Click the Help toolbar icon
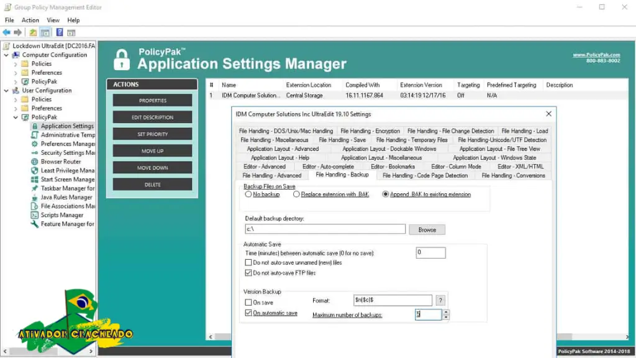The width and height of the screenshot is (636, 358). pyautogui.click(x=60, y=32)
